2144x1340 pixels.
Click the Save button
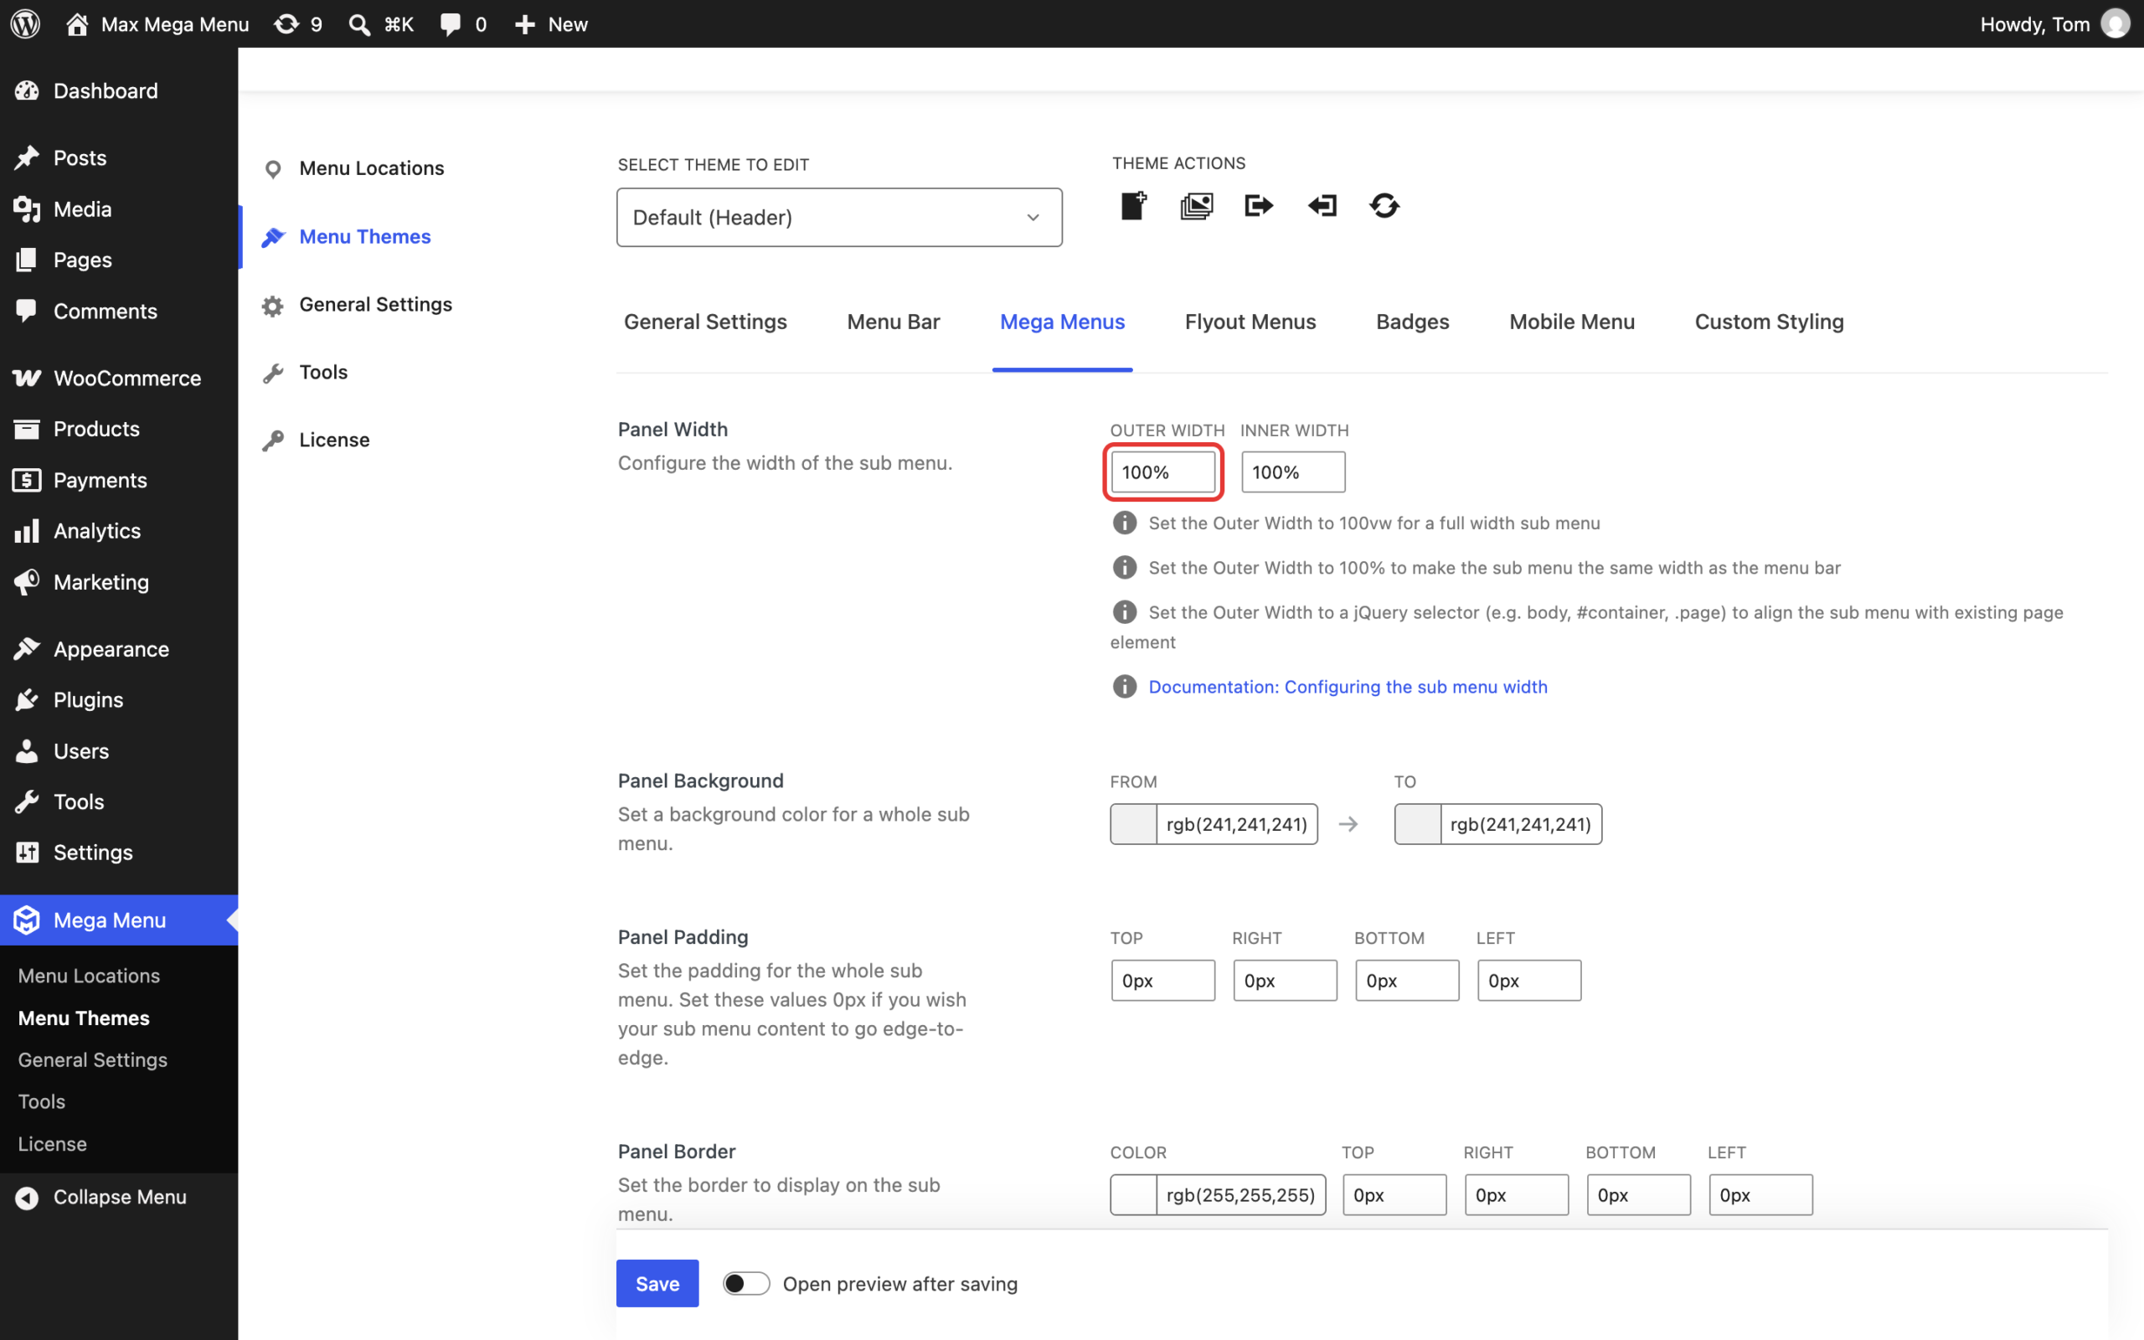[x=657, y=1283]
